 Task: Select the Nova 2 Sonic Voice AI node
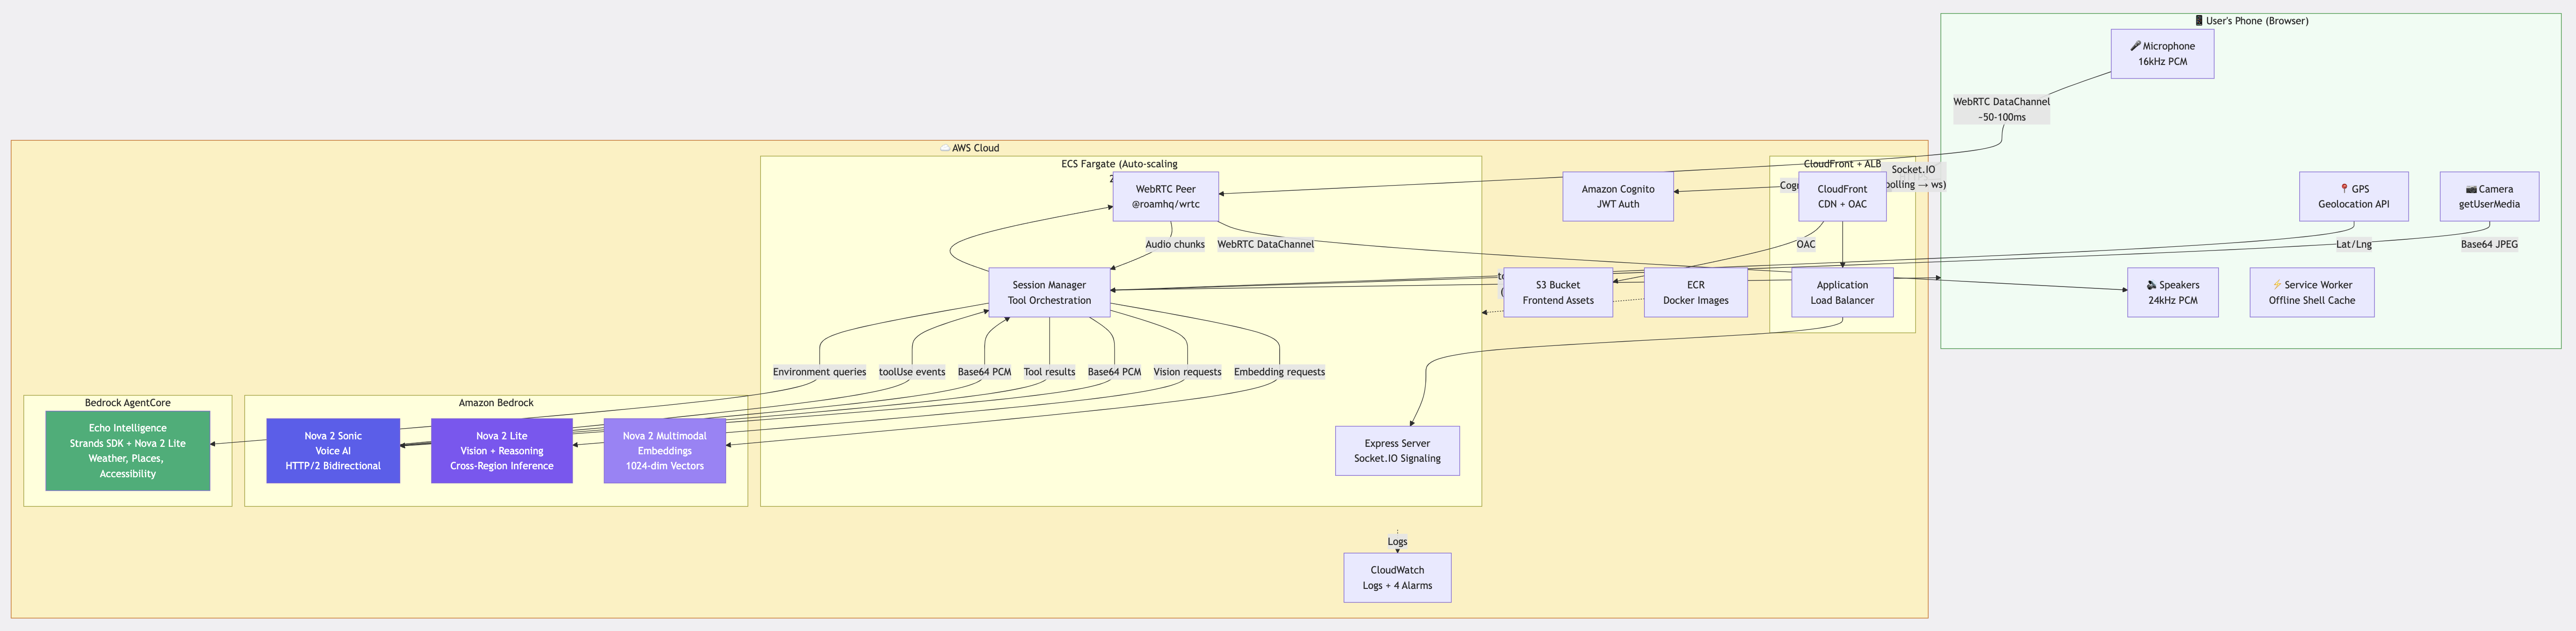click(x=333, y=451)
